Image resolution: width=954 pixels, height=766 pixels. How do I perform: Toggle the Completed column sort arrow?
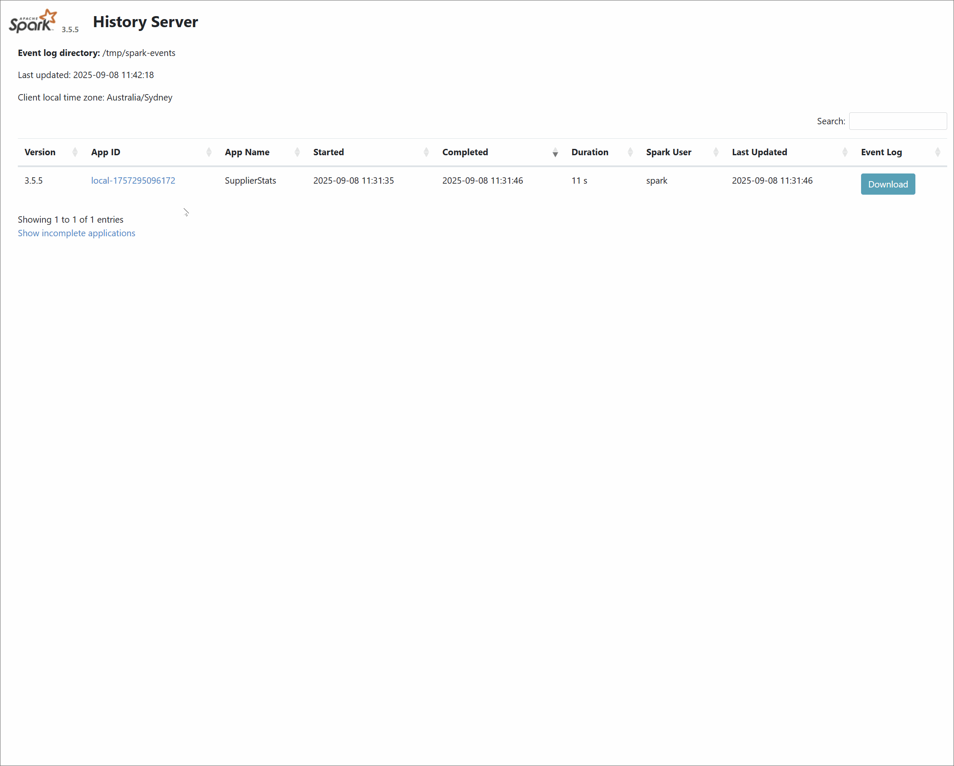click(x=555, y=153)
